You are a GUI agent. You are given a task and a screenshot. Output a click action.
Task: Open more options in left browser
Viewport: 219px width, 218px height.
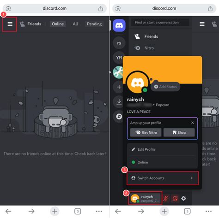(x=99, y=212)
